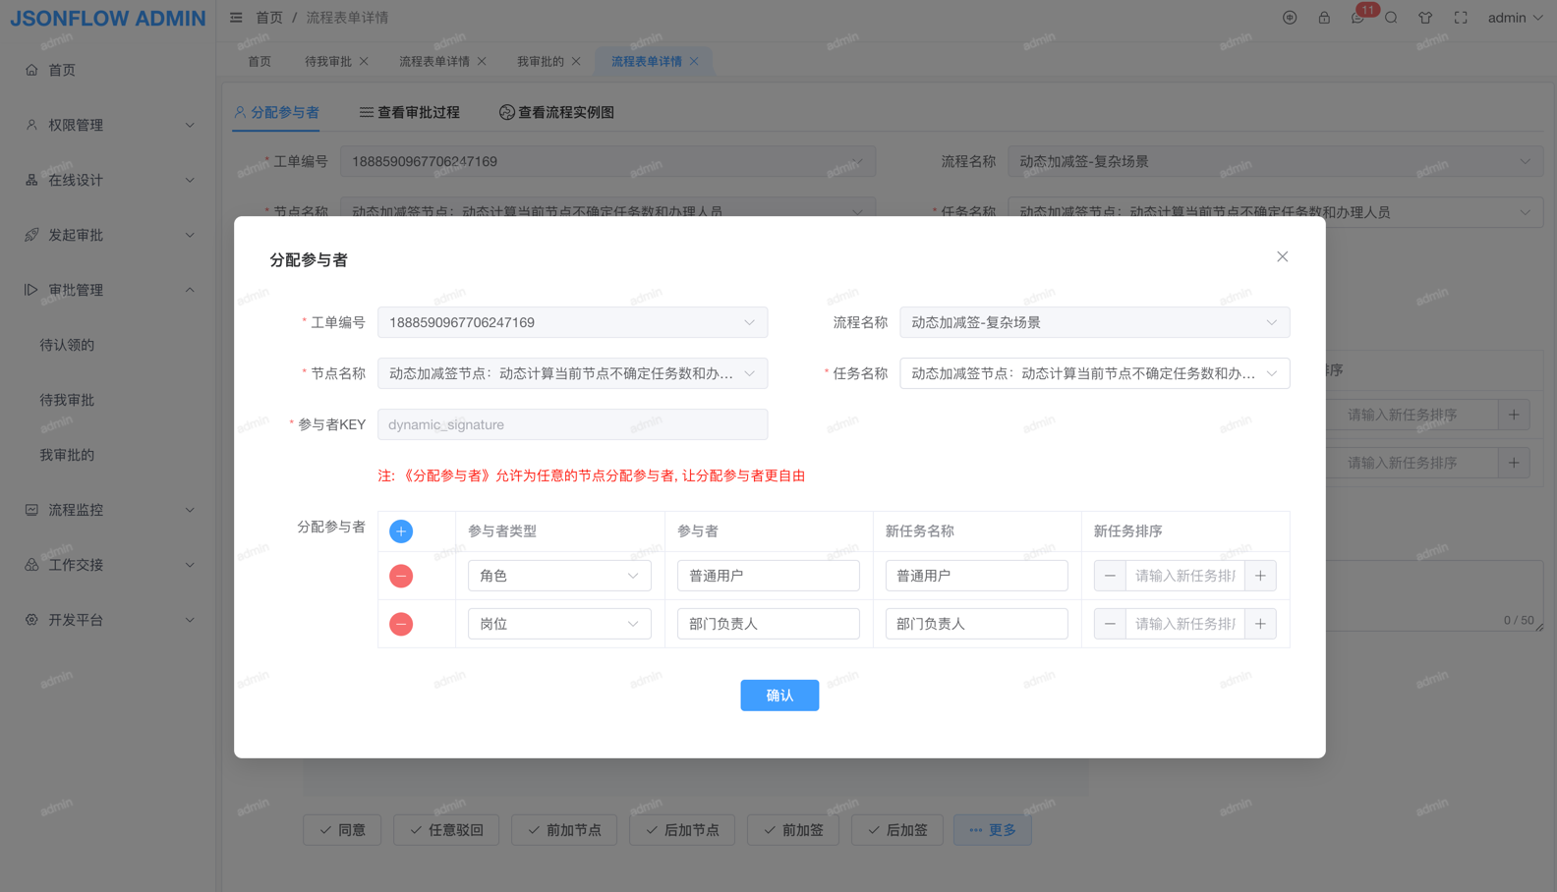Click the blue add participant row icon
The height and width of the screenshot is (892, 1557).
[x=401, y=531]
